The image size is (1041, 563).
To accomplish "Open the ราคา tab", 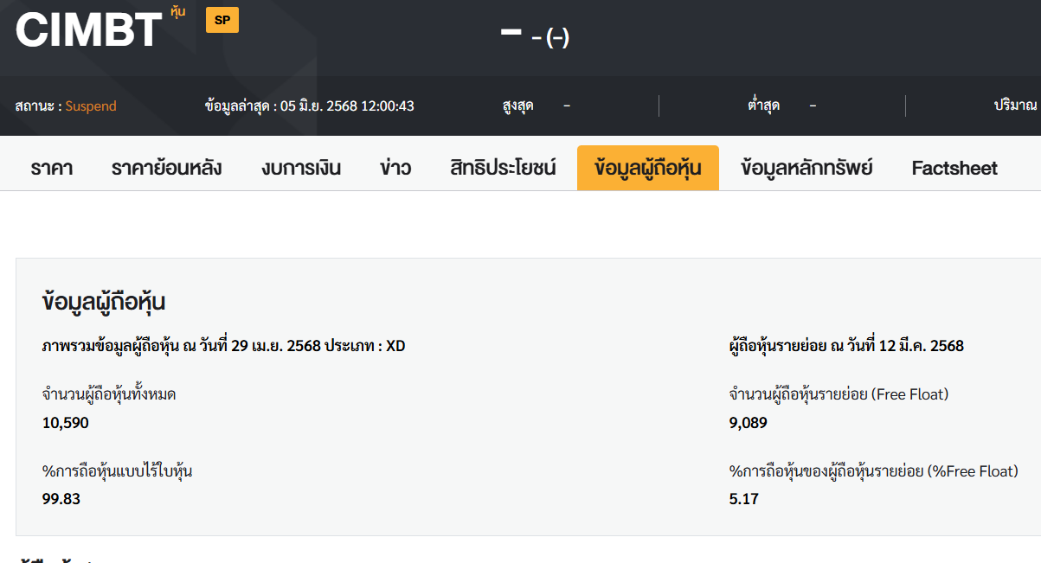I will [x=51, y=168].
